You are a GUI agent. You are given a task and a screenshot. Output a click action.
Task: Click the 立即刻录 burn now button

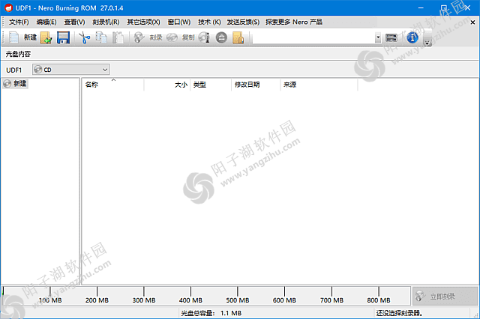pos(445,296)
